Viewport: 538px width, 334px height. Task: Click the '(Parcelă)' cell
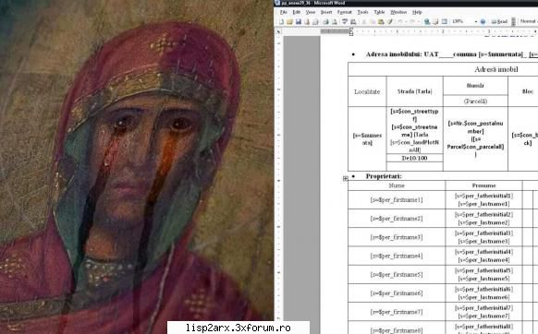point(475,101)
